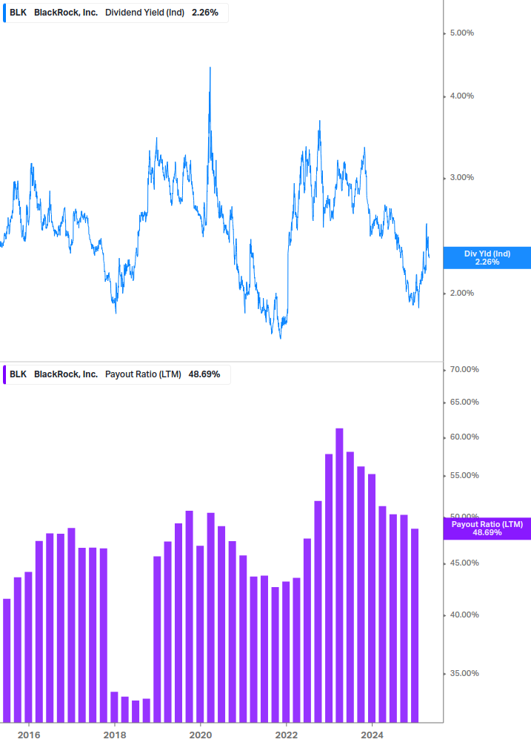531x745 pixels.
Task: Click the 48.69% value in the Payout Ratio legend
Action: [x=204, y=374]
